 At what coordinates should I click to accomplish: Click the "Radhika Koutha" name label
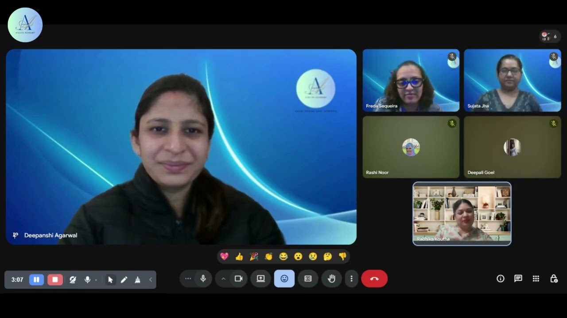pos(433,239)
